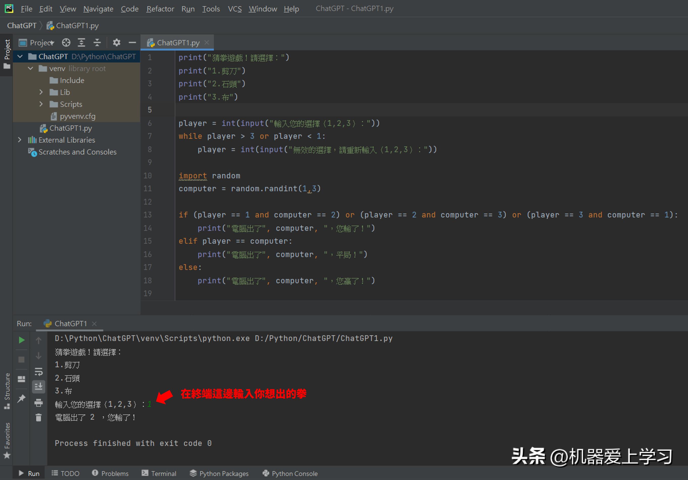Hide the Project panel with minus icon
Screen dimensions: 688x480
click(x=132, y=43)
